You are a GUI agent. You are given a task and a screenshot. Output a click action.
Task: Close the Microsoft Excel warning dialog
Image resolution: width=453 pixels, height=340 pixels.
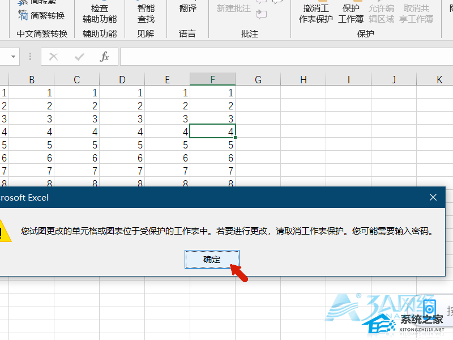[x=433, y=197]
